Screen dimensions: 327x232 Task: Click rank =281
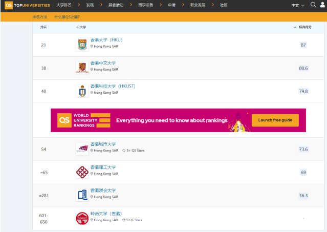(44, 196)
